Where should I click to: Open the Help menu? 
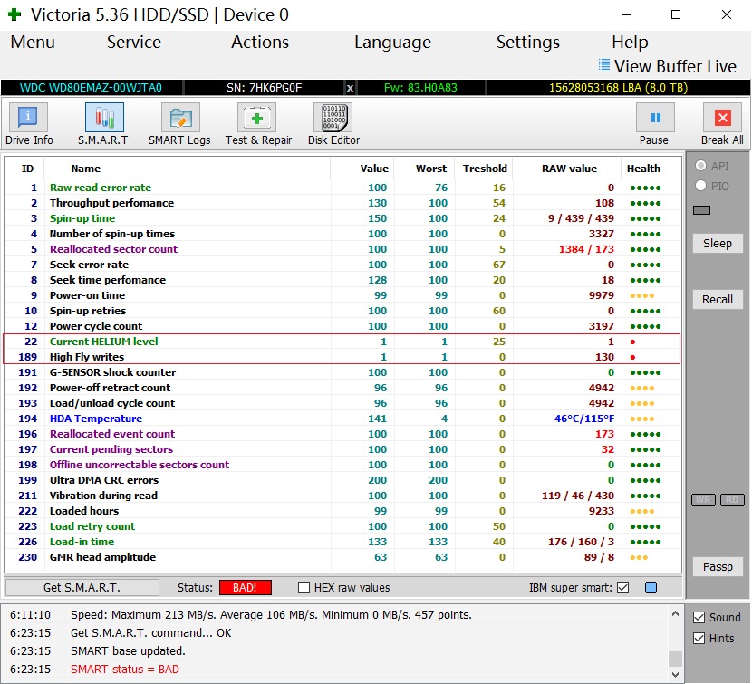pos(630,43)
